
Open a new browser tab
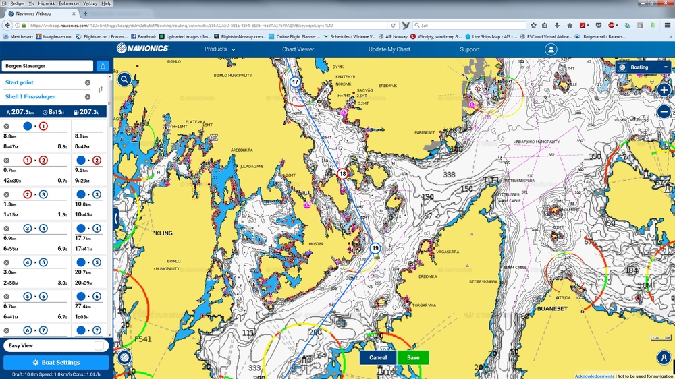pos(85,13)
